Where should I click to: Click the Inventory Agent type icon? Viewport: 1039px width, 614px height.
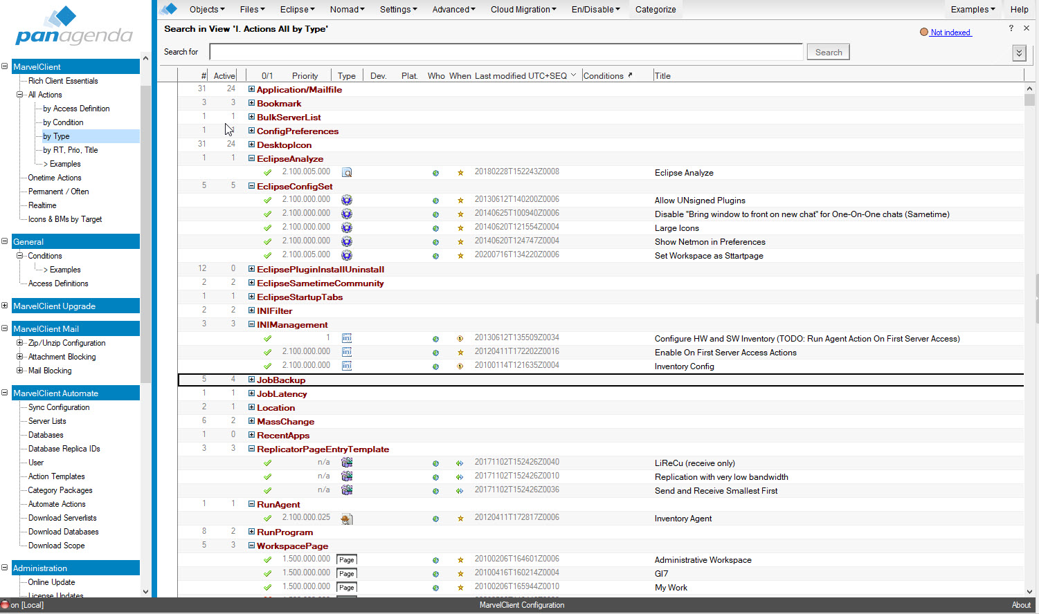347,519
